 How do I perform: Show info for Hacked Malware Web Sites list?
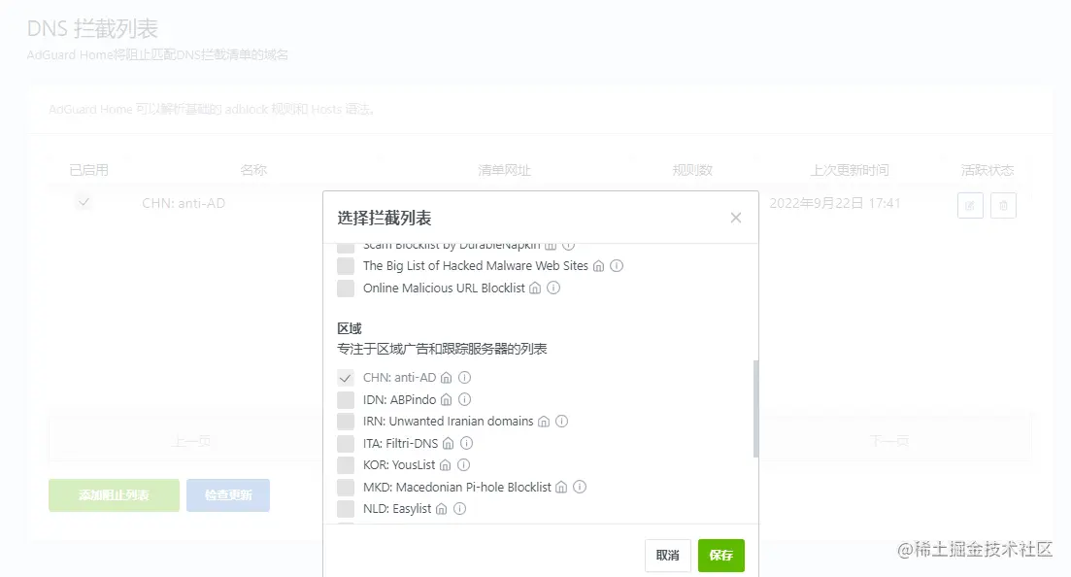tap(617, 266)
